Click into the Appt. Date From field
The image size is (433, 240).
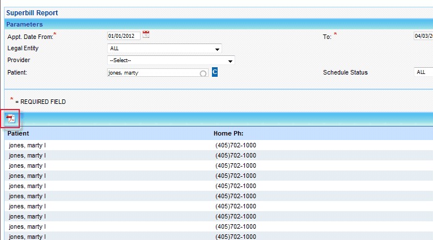pyautogui.click(x=124, y=36)
